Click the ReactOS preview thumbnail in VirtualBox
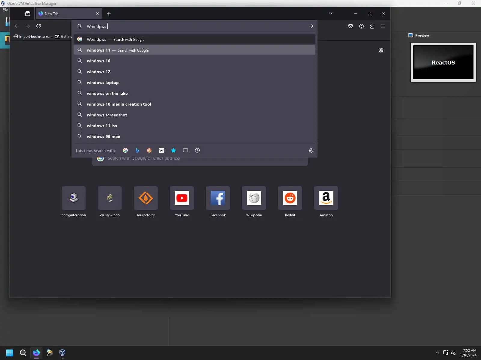The width and height of the screenshot is (481, 360). (x=443, y=62)
